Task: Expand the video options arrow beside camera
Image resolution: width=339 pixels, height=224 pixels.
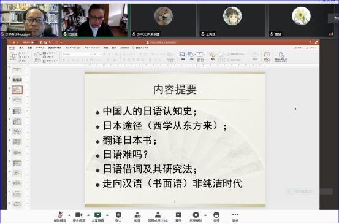Action: click(x=88, y=215)
